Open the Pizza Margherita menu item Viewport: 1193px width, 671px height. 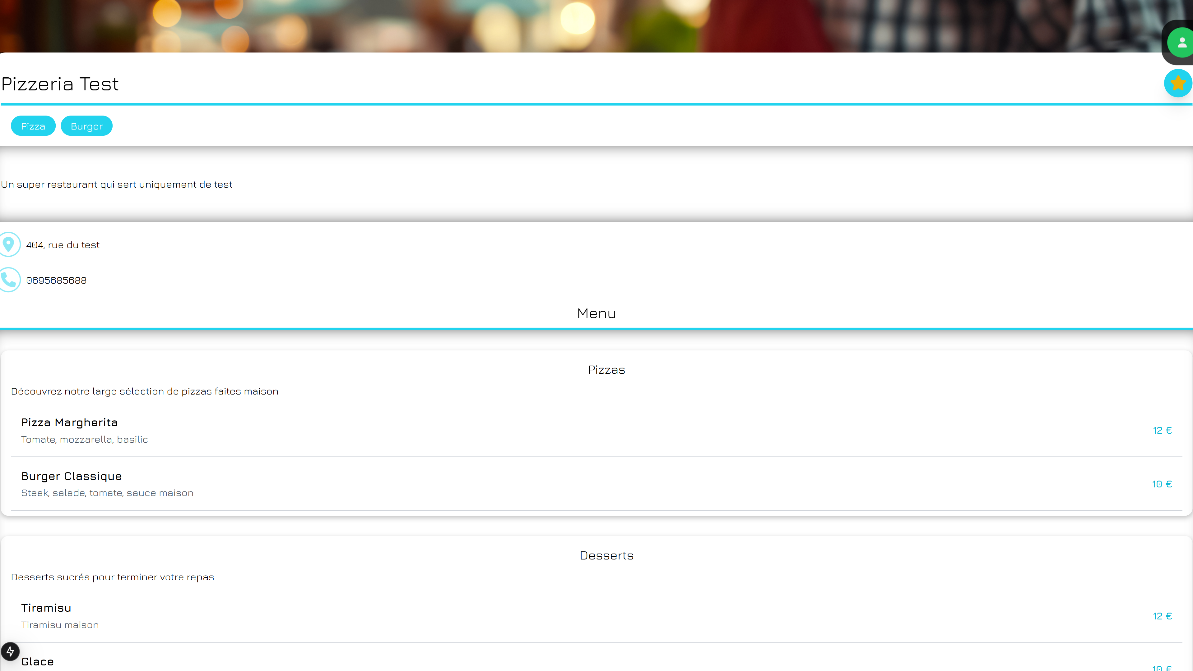69,423
